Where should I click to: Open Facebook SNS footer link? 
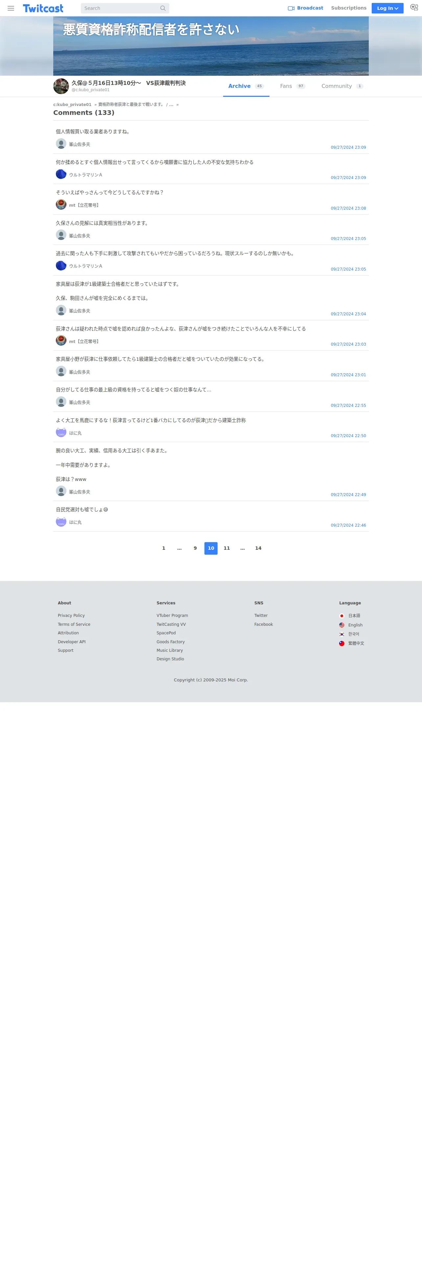pos(263,625)
